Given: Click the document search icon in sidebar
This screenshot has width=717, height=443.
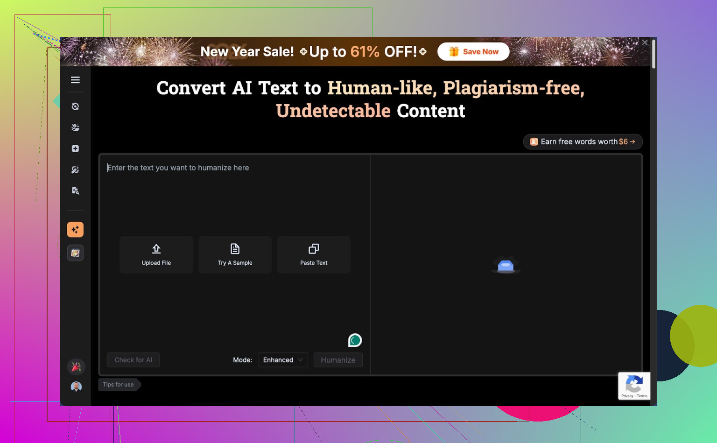Looking at the screenshot, I should [75, 190].
